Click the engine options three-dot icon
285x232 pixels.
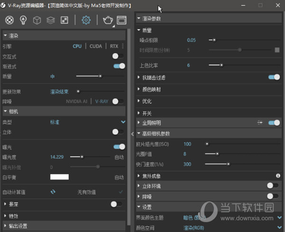point(123,46)
